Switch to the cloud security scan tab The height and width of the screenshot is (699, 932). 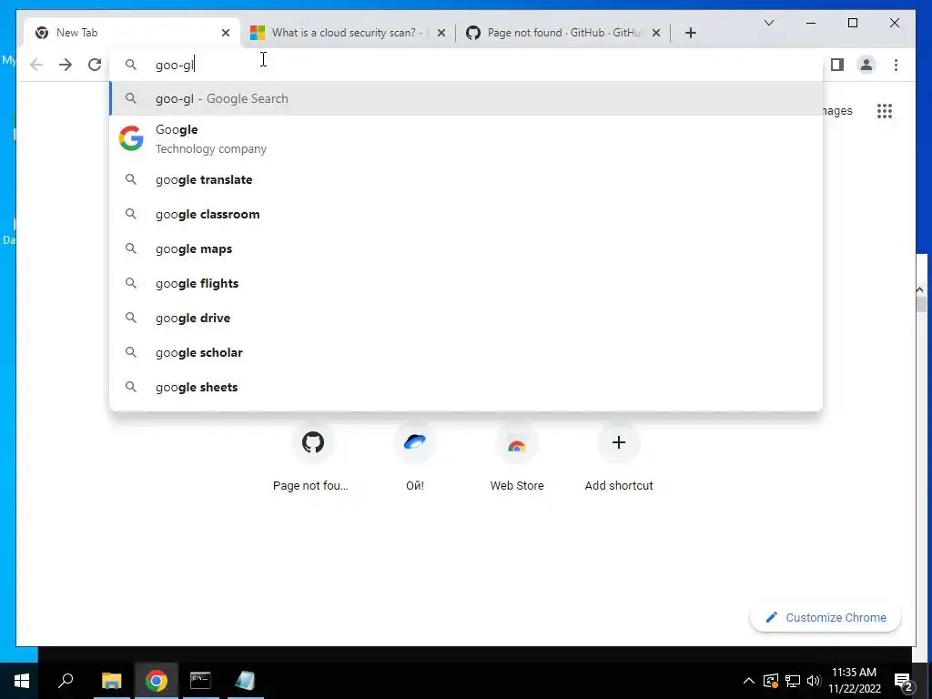(347, 33)
